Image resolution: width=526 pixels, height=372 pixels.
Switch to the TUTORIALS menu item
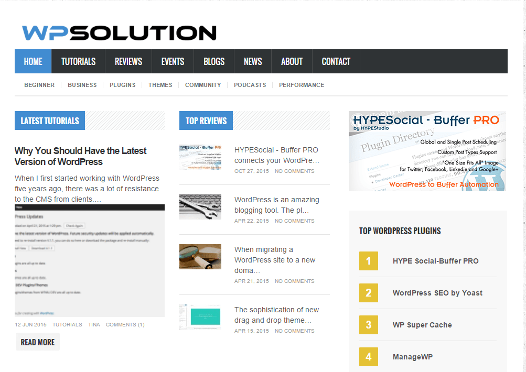coord(78,61)
